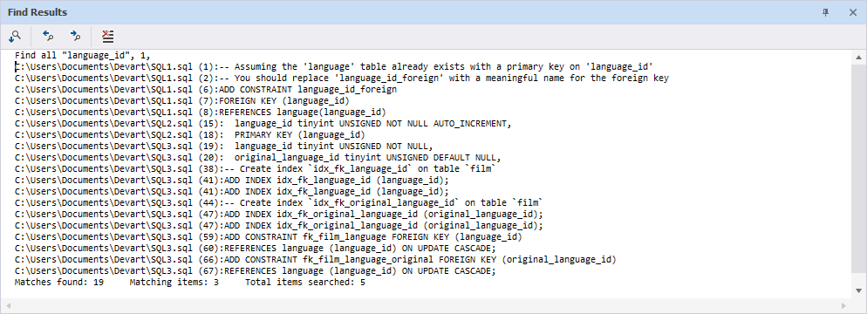
Task: Open SQL1.sql line 1 result
Action: pos(335,66)
